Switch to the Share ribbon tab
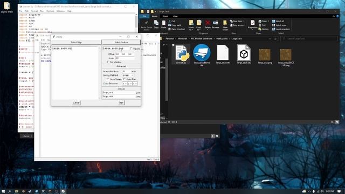This screenshot has width=345, height=194. tap(165, 16)
